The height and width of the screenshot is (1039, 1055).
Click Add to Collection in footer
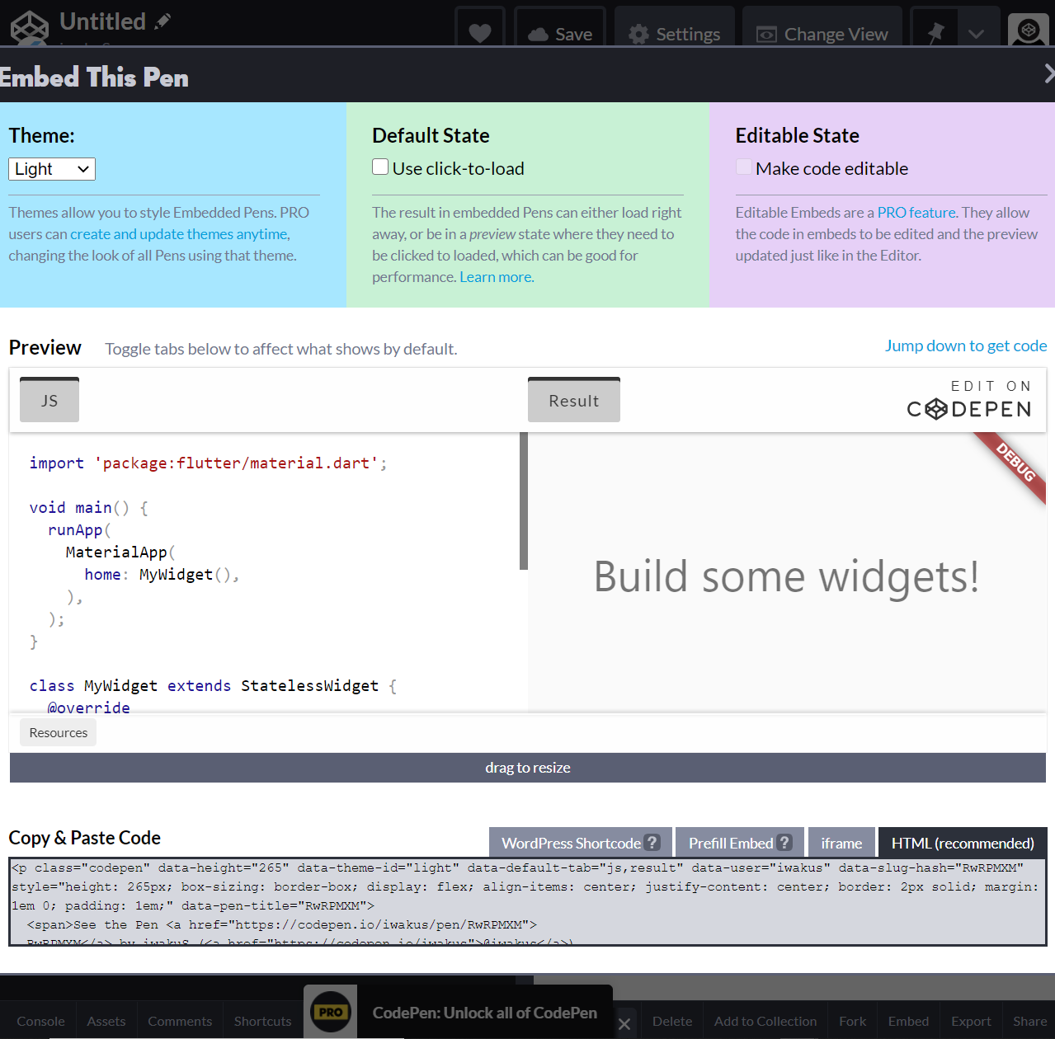(765, 1021)
